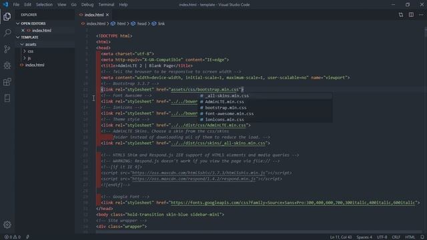The image size is (427, 240).
Task: Click the dist/css/AdminLTE.min.css href
Action: [208, 125]
